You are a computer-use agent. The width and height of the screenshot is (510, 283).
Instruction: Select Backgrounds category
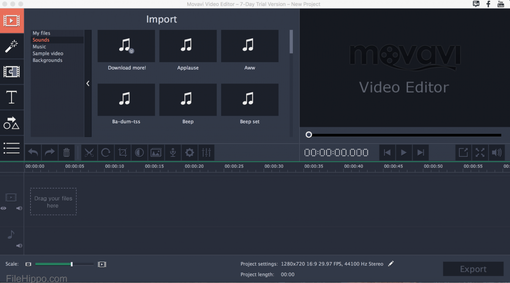[47, 61]
